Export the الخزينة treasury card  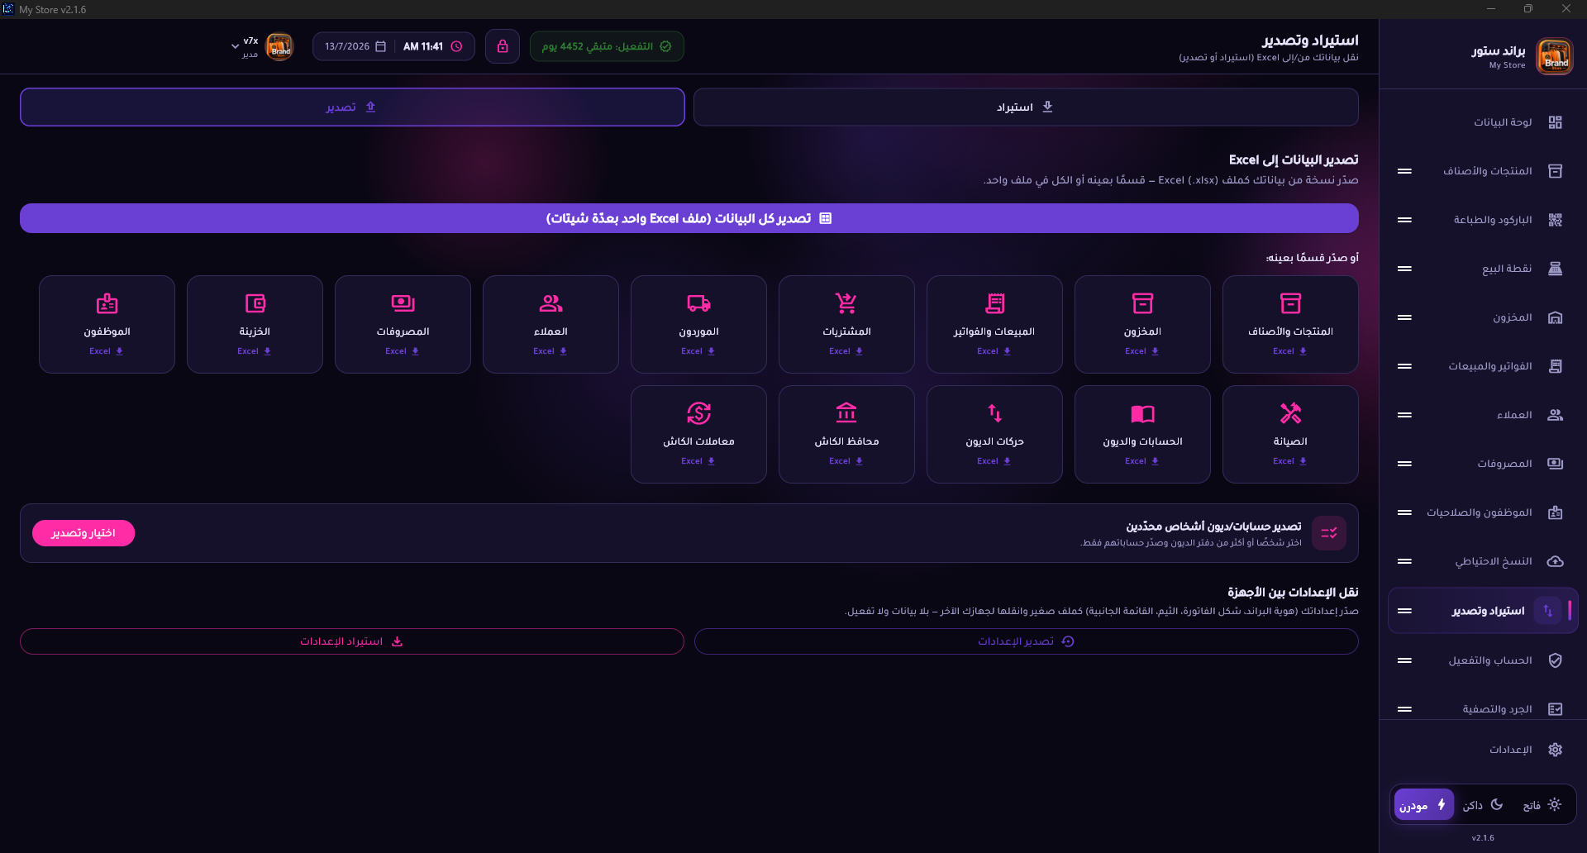[255, 324]
